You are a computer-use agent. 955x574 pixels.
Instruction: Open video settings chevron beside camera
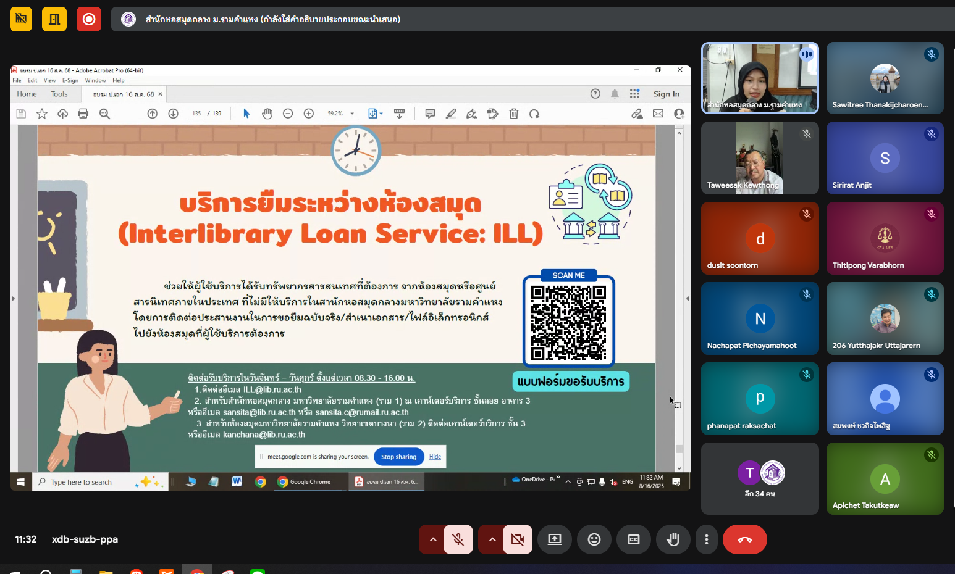[x=492, y=539]
